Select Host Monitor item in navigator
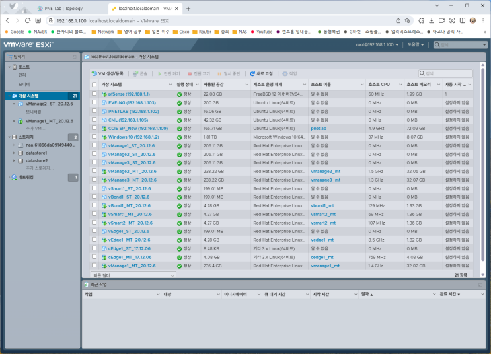 tap(24, 84)
